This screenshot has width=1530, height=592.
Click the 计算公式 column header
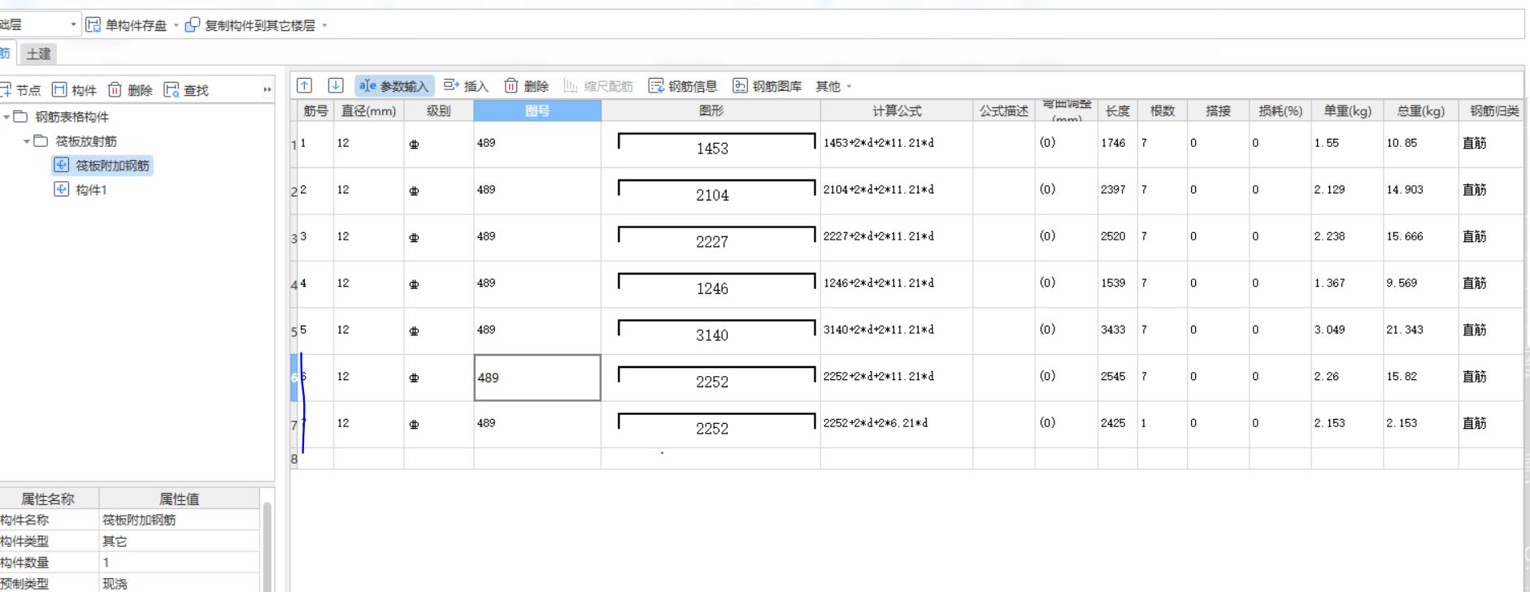(x=897, y=110)
